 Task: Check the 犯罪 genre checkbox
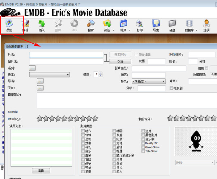83,171
